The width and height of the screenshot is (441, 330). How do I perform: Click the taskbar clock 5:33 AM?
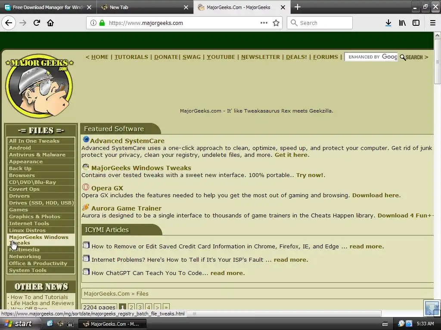pos(425,324)
